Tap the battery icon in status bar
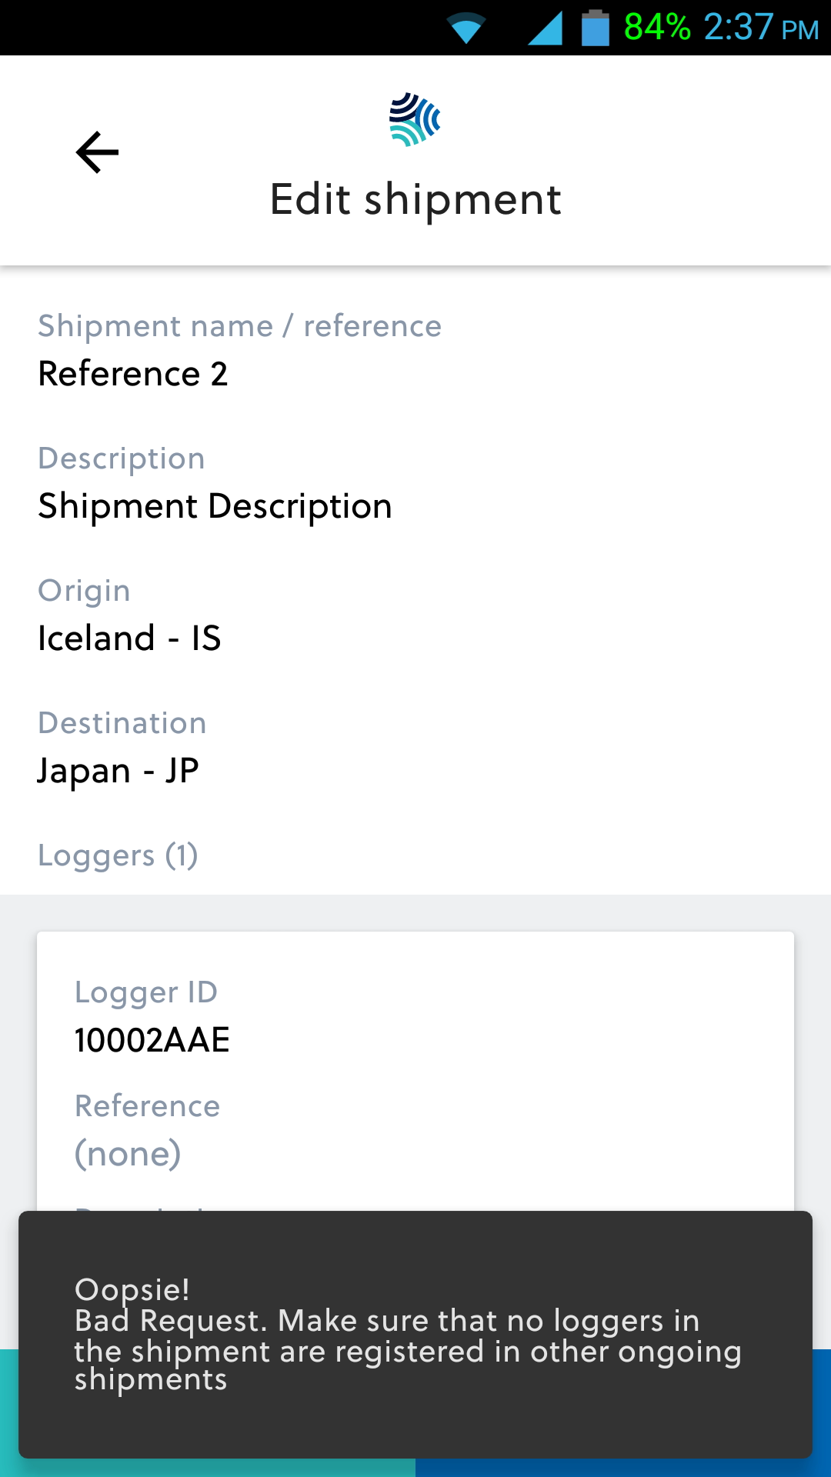The width and height of the screenshot is (831, 1477). tap(595, 28)
